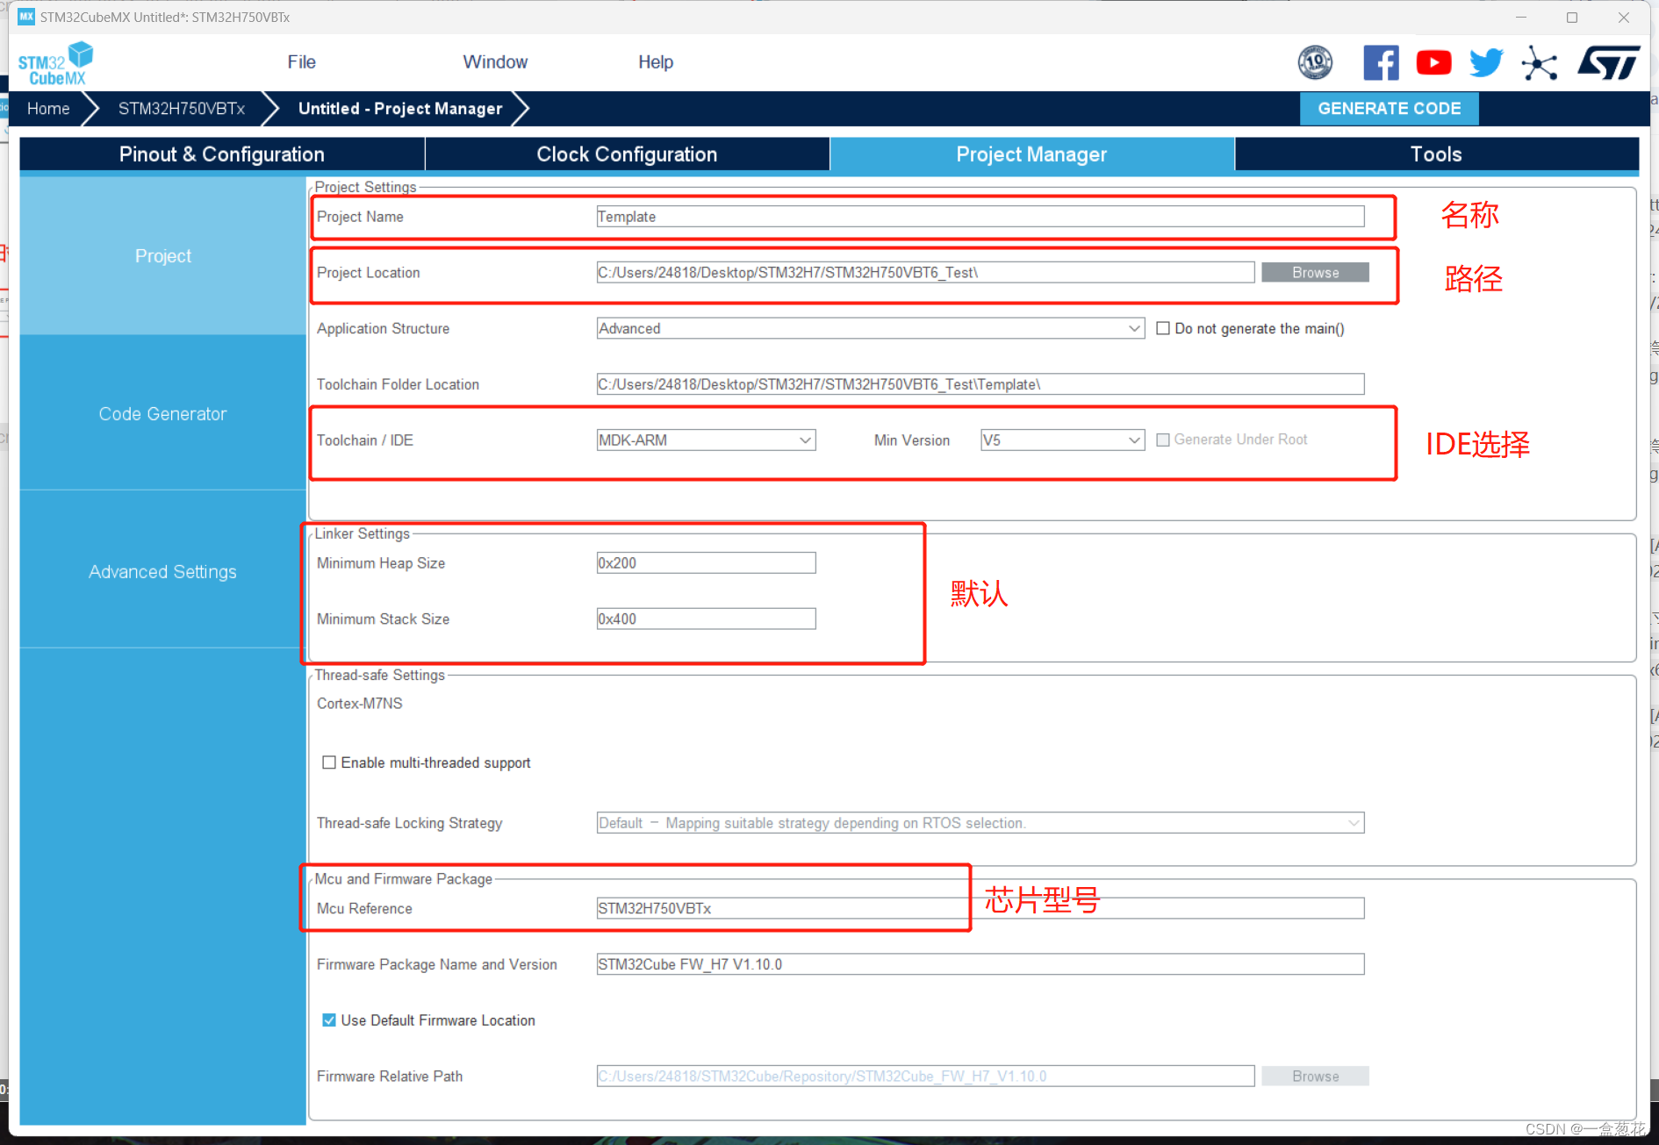The height and width of the screenshot is (1145, 1659).
Task: Click the Minimum Heap Size field
Action: pyautogui.click(x=707, y=563)
